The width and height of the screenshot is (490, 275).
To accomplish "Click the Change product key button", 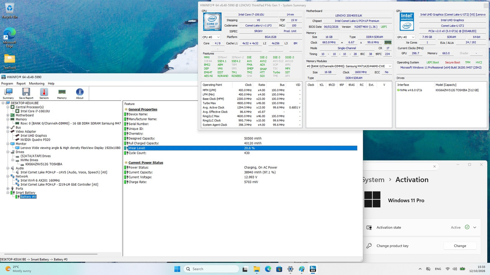I will click(x=460, y=246).
